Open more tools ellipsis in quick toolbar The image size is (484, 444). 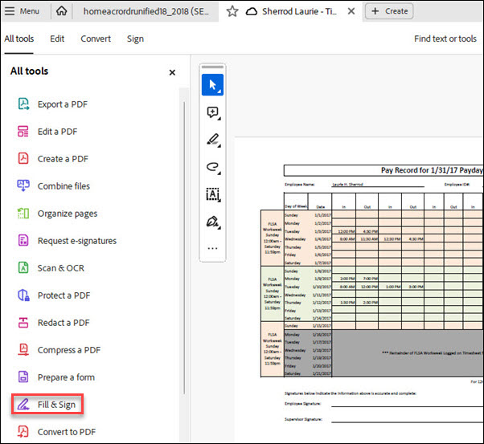point(212,248)
